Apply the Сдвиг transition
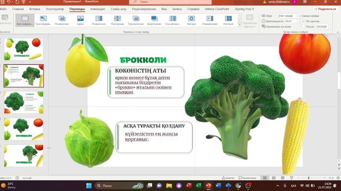This screenshot has width=341, height=191. (80, 20)
